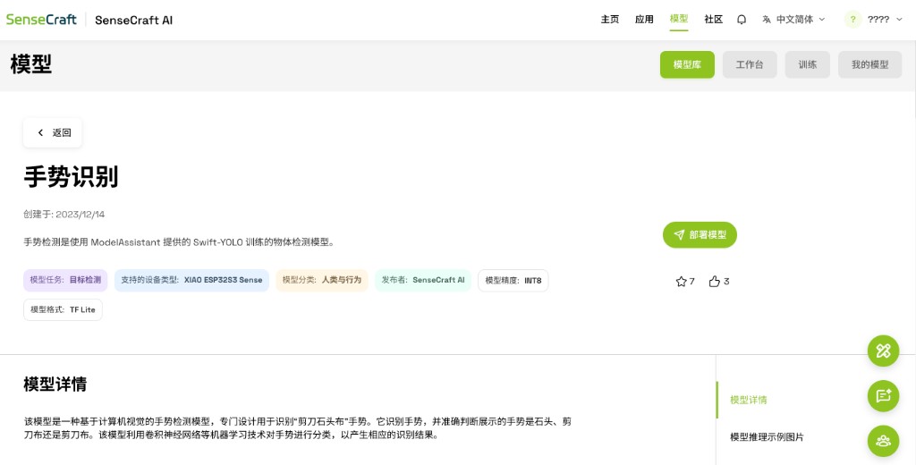Like the model with thumbs-up

pos(719,282)
